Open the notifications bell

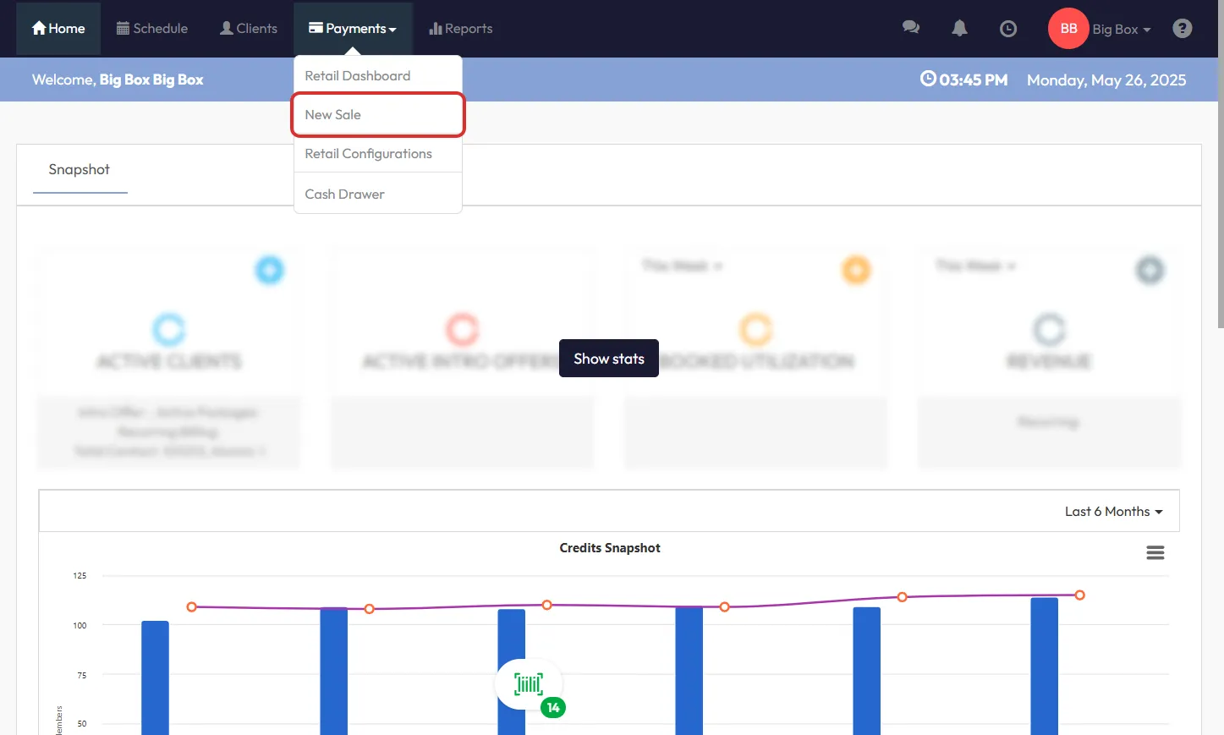tap(959, 28)
